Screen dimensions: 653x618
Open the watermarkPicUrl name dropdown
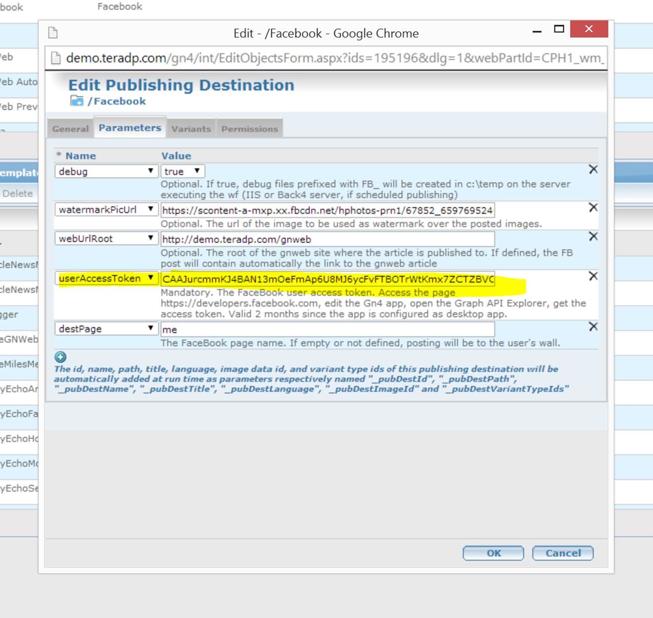pyautogui.click(x=106, y=210)
